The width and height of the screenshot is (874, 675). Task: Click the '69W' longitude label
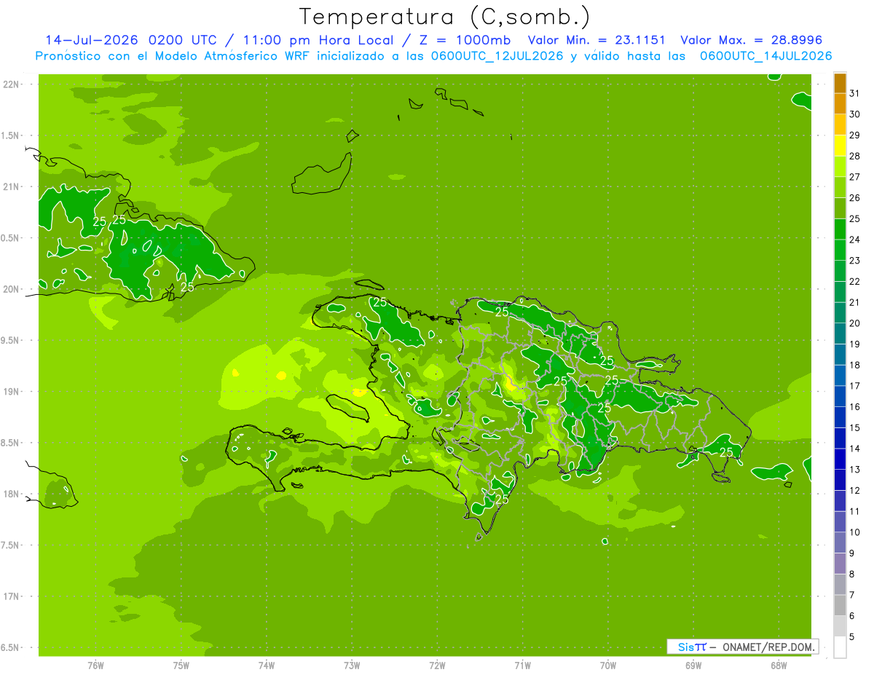(693, 666)
